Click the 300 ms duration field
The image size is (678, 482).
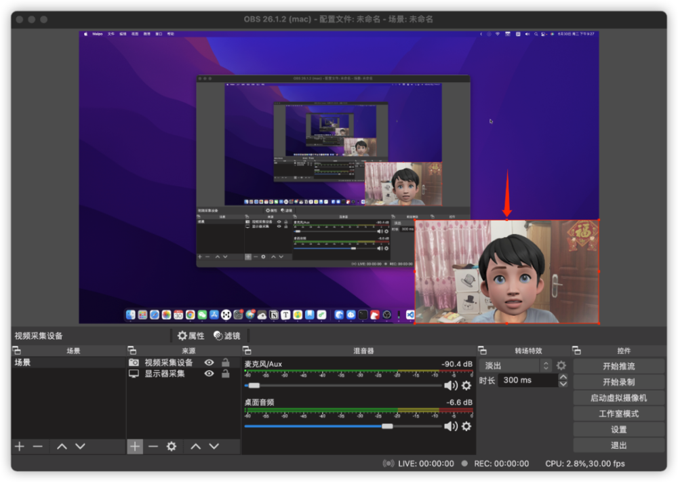[528, 380]
